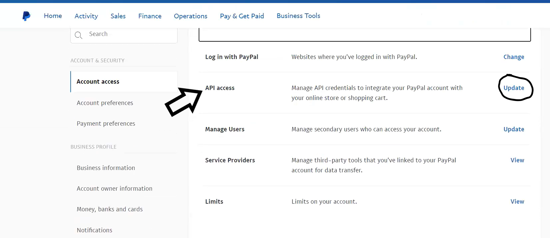This screenshot has width=550, height=238.
Task: Go to Payment preferences
Action: coord(106,124)
